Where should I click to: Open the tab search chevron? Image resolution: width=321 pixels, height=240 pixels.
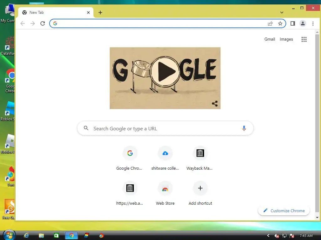(282, 12)
